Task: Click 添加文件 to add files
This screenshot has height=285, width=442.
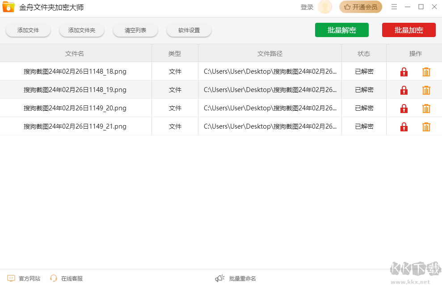Action: click(x=28, y=30)
